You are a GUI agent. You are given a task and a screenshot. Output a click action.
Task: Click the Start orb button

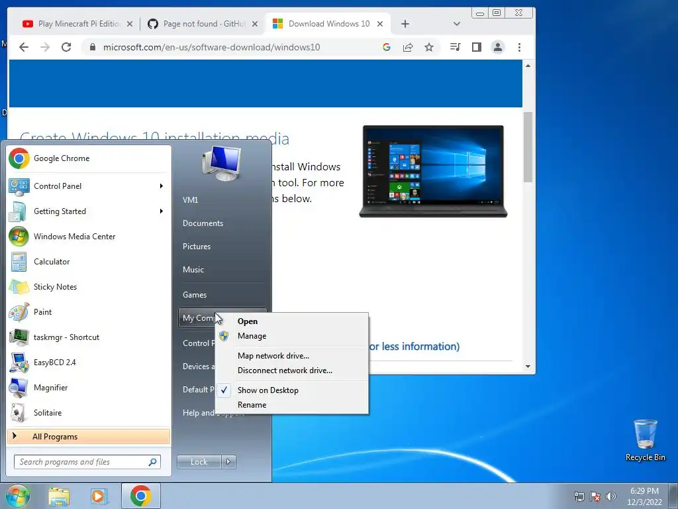[18, 496]
